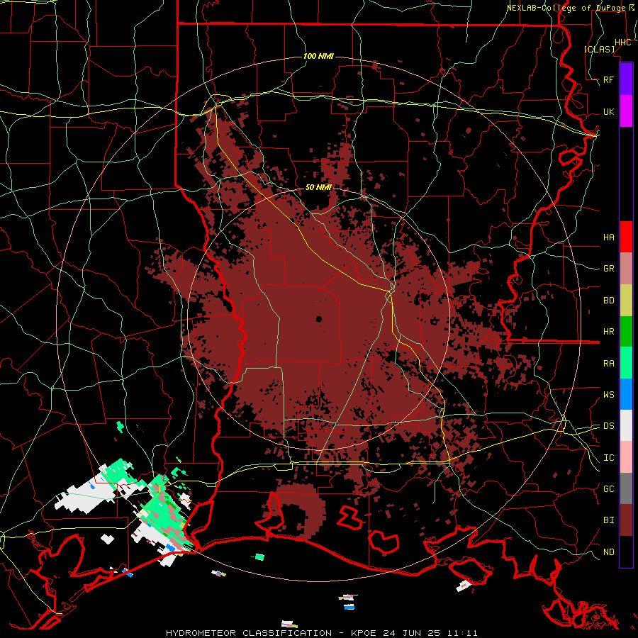Select the gray GC legend swatch
The width and height of the screenshot is (638, 638).
coord(626,488)
